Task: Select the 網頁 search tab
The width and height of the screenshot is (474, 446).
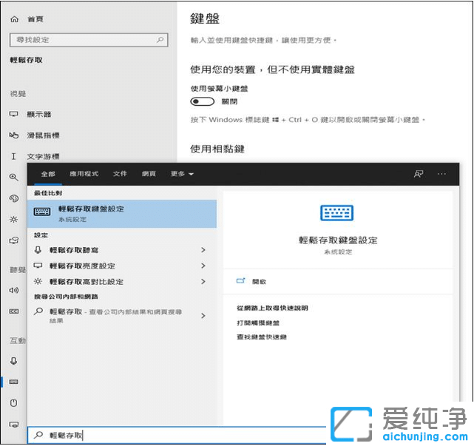Action: tap(149, 174)
